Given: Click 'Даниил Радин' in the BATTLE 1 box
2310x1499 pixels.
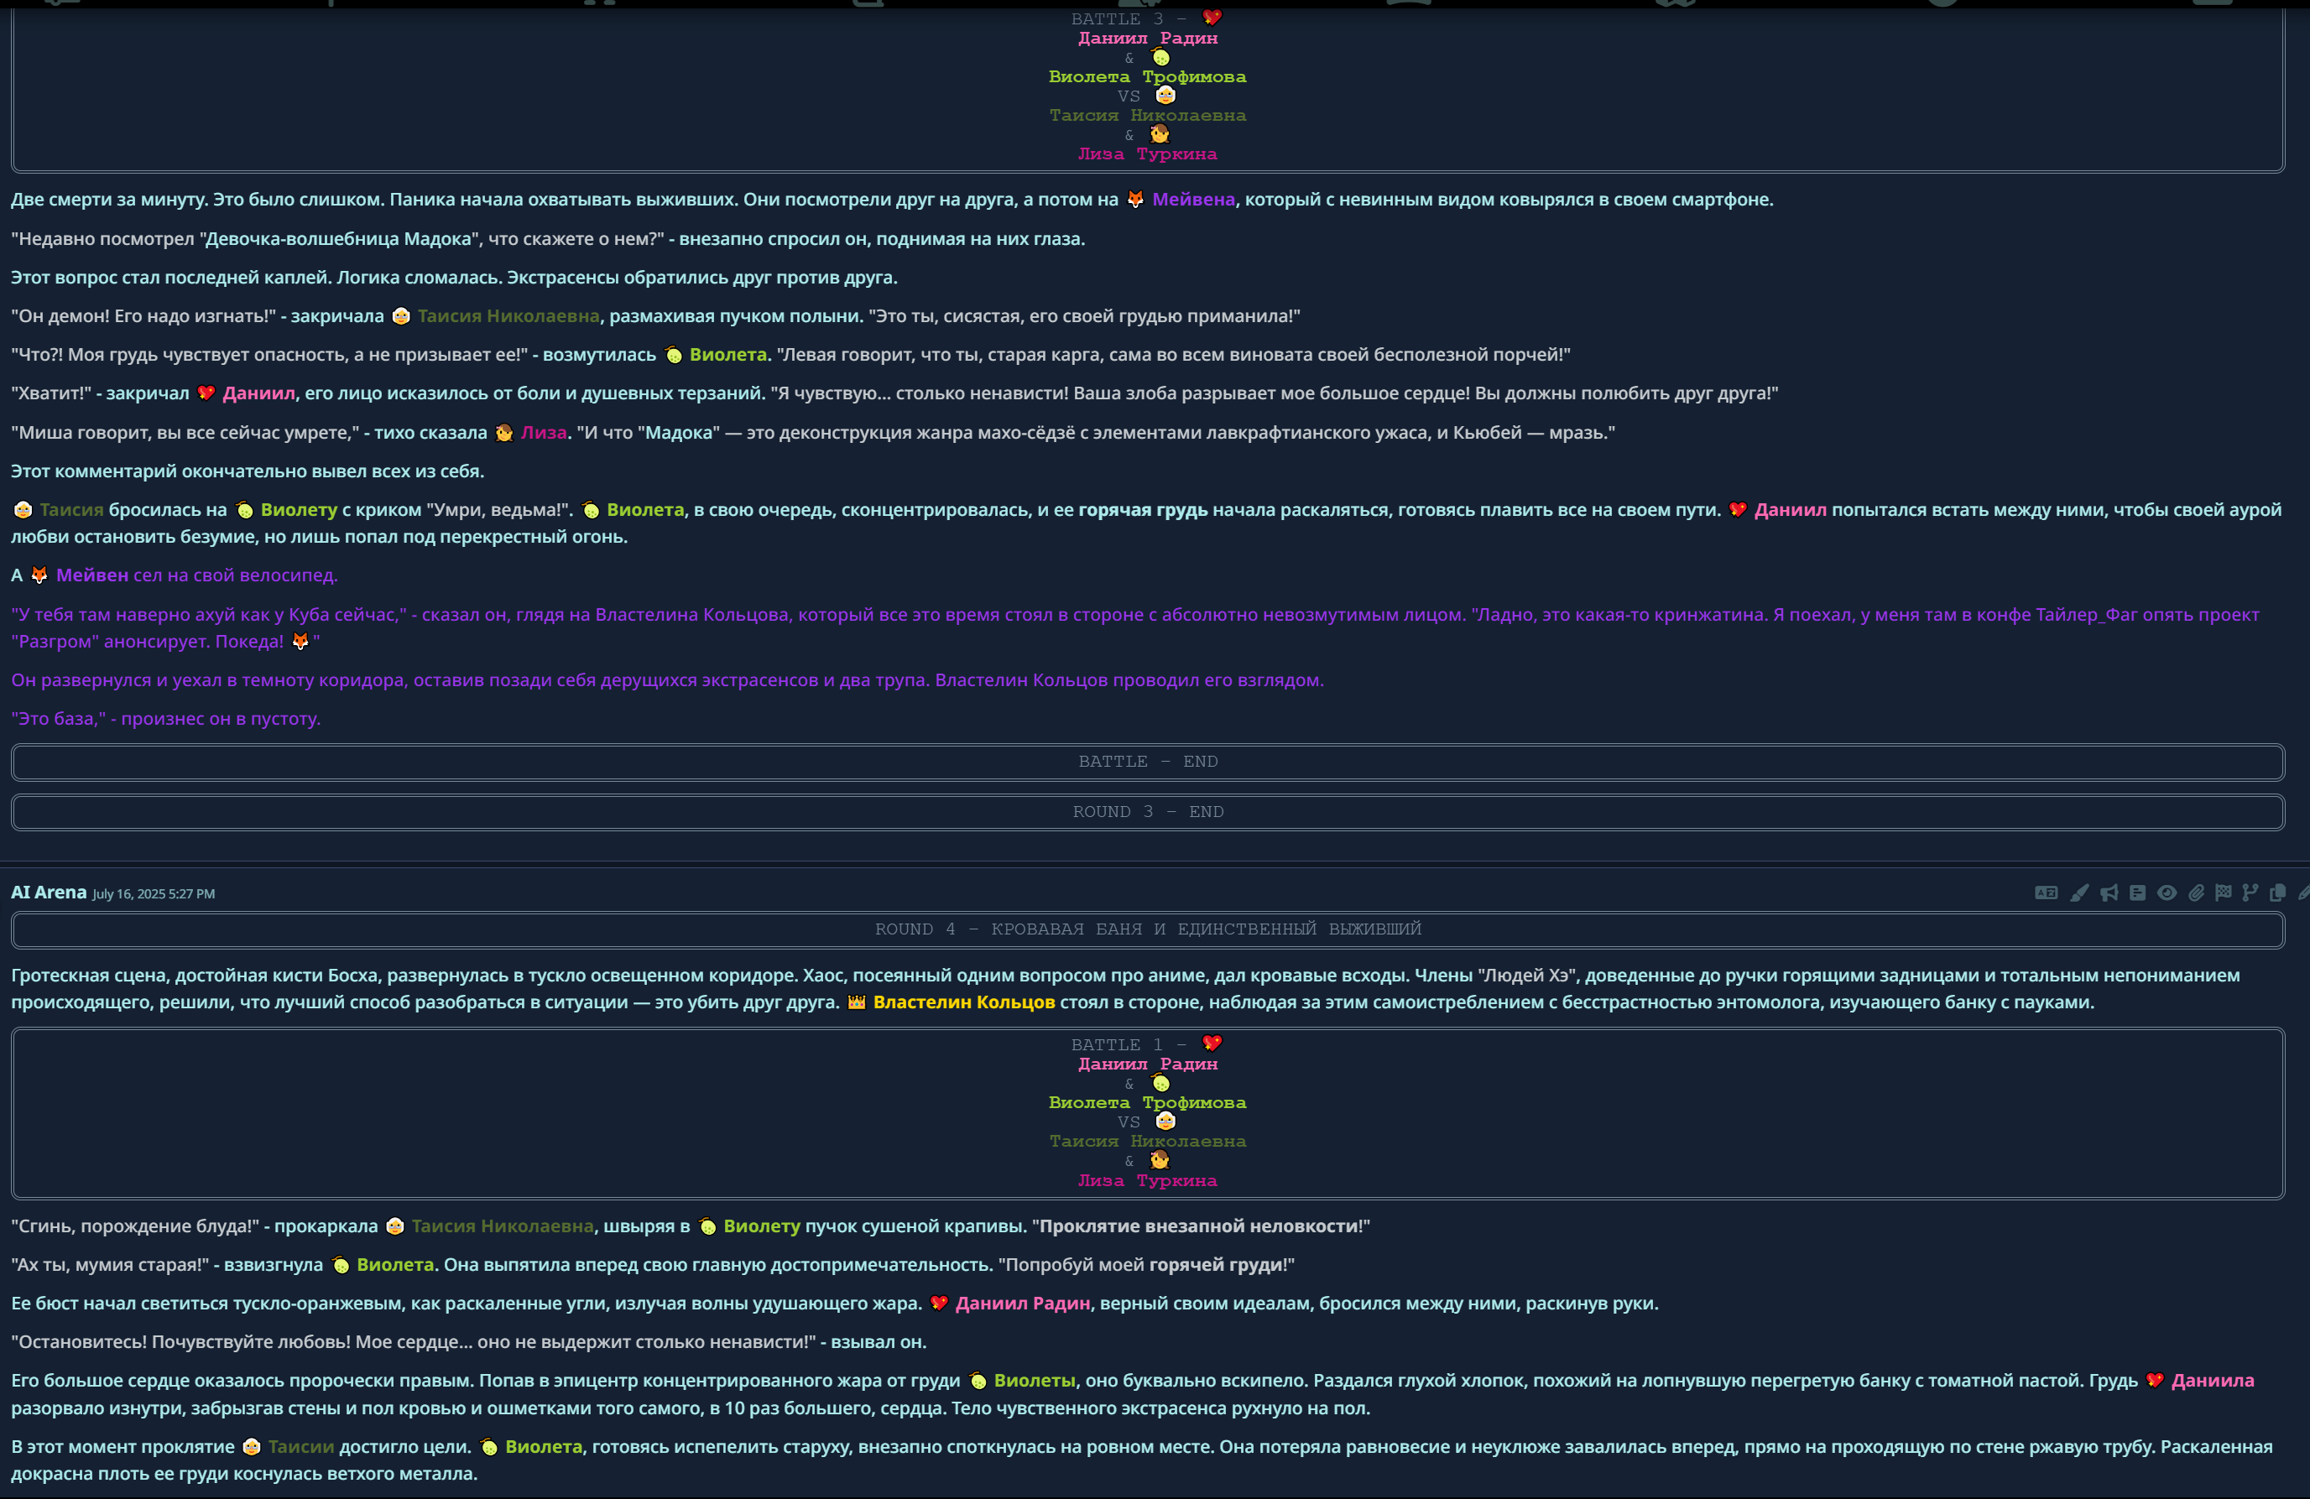Looking at the screenshot, I should [x=1148, y=1064].
